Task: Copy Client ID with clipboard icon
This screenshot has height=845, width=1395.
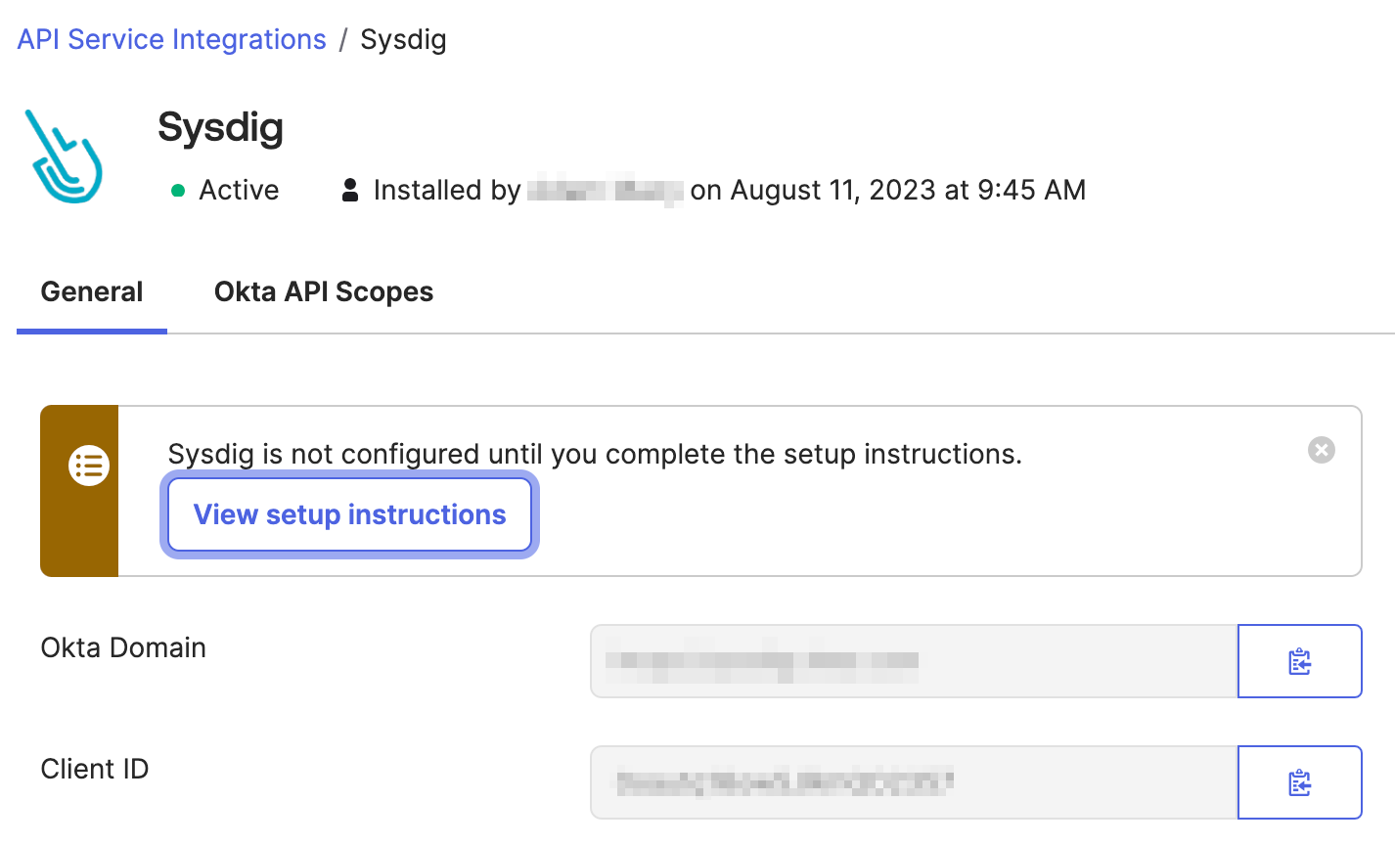Action: click(1299, 782)
